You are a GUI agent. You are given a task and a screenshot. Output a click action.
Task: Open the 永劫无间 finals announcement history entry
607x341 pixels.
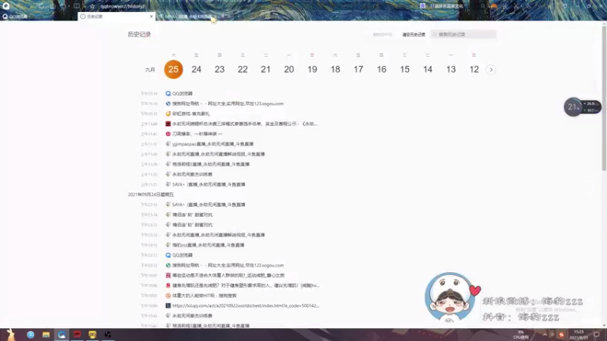(x=244, y=124)
